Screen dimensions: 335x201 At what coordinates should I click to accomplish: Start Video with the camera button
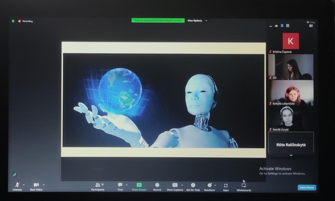point(36,186)
